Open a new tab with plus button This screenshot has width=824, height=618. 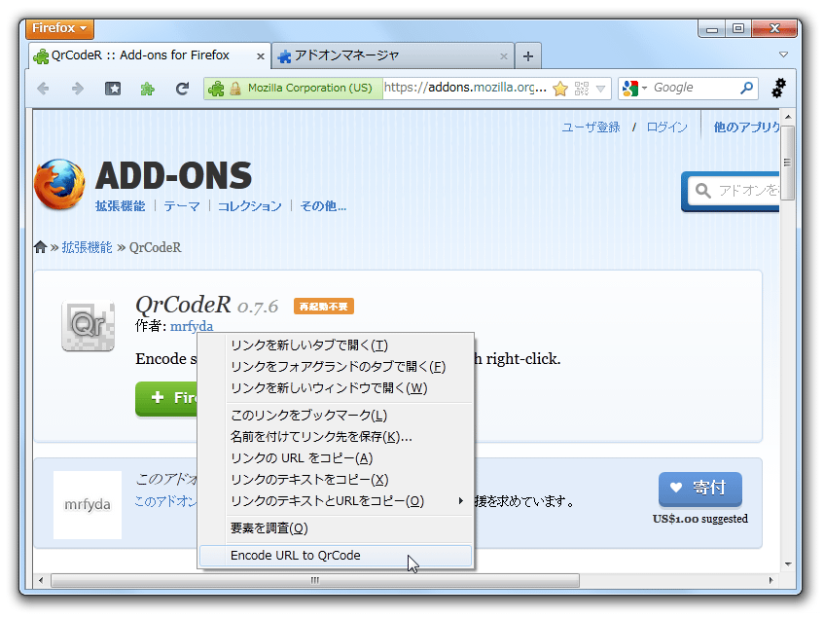point(528,56)
